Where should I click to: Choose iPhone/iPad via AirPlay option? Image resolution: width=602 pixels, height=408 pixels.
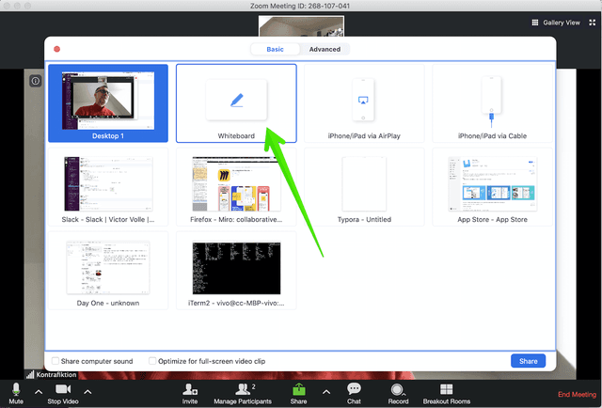pos(364,102)
